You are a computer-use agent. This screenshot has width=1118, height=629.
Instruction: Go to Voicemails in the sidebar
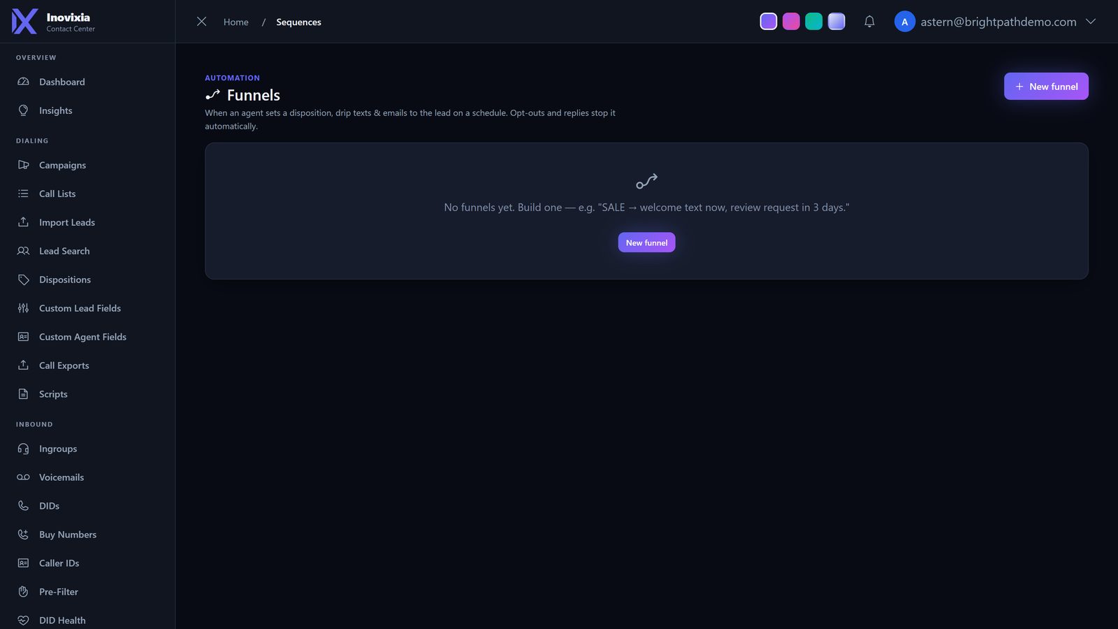[87, 477]
